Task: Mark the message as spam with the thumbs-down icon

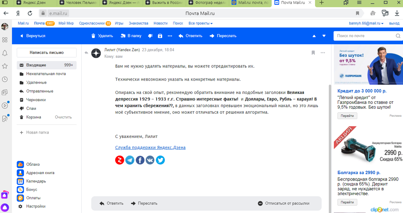Action: click(150, 36)
